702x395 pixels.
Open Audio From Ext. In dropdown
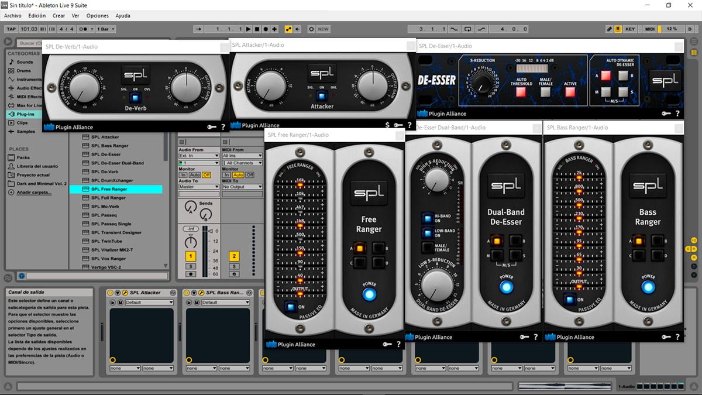pyautogui.click(x=198, y=156)
